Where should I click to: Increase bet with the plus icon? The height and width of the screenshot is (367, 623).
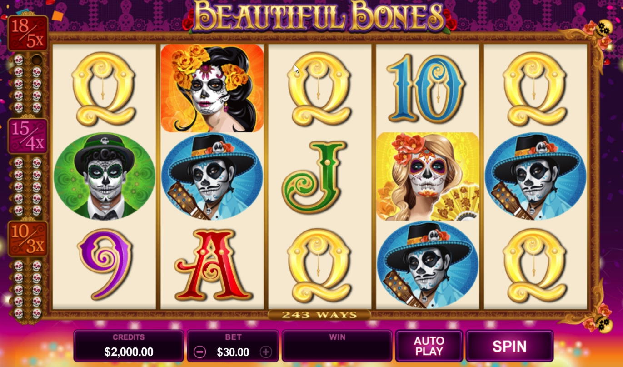[266, 352]
